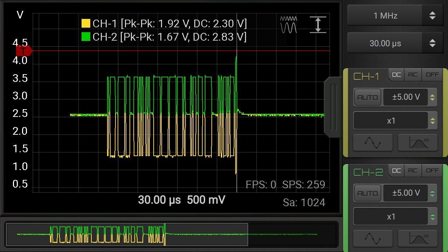Click the CH-2 sine wave generator icon
The width and height of the screenshot is (448, 252).
pyautogui.click(x=373, y=238)
